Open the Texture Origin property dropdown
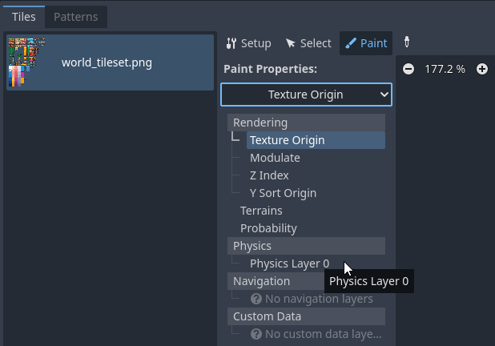 306,95
